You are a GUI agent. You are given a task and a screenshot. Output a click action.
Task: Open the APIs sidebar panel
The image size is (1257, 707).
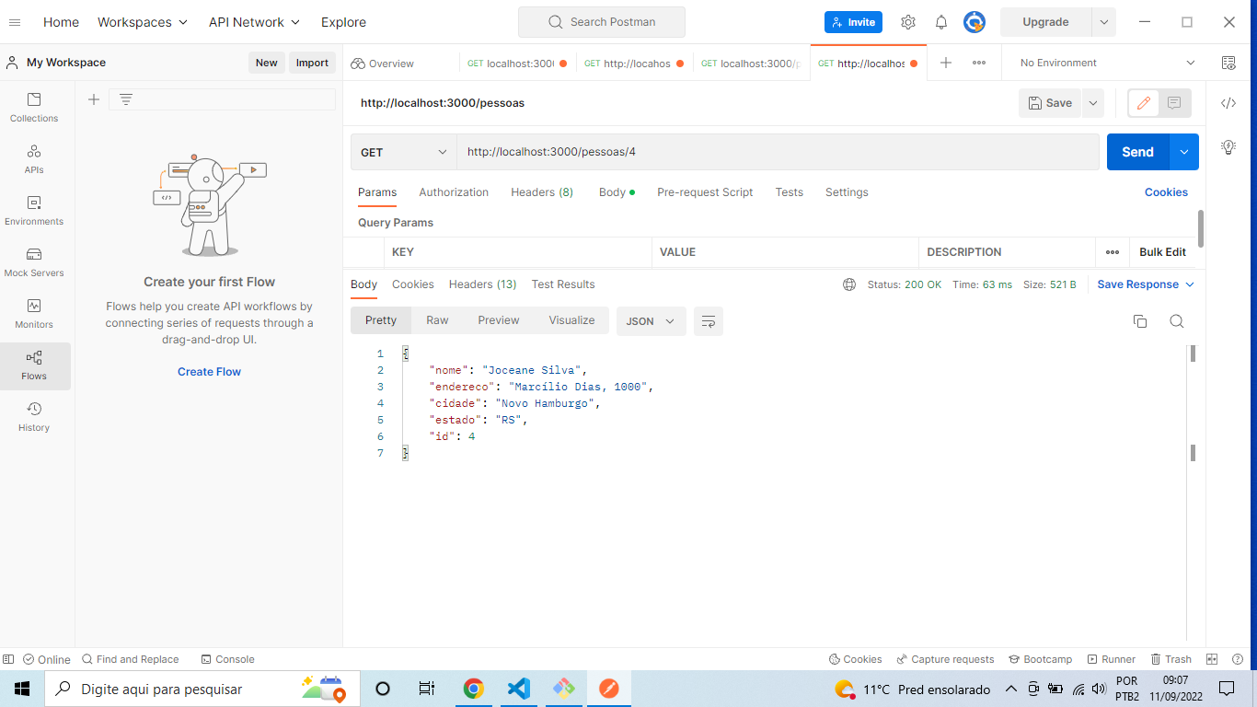[x=34, y=159]
